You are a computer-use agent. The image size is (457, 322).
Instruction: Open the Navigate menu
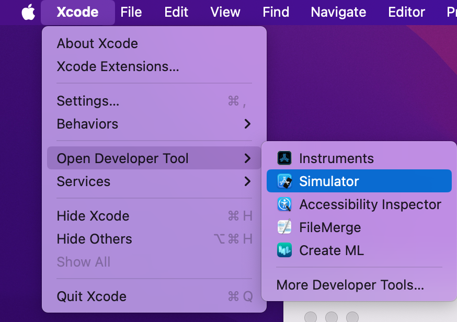(x=338, y=12)
